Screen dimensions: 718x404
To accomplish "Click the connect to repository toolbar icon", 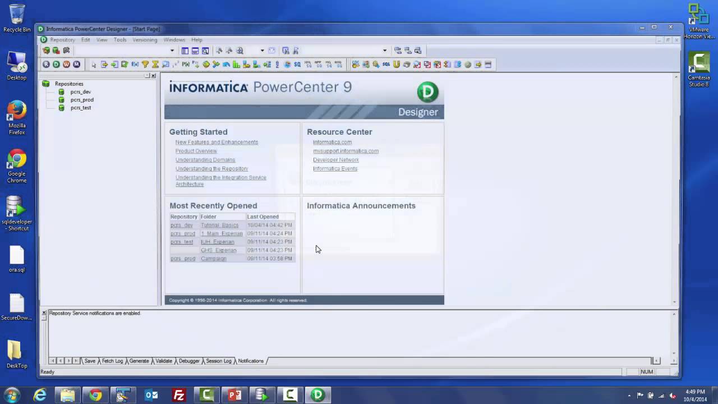I will (x=46, y=50).
